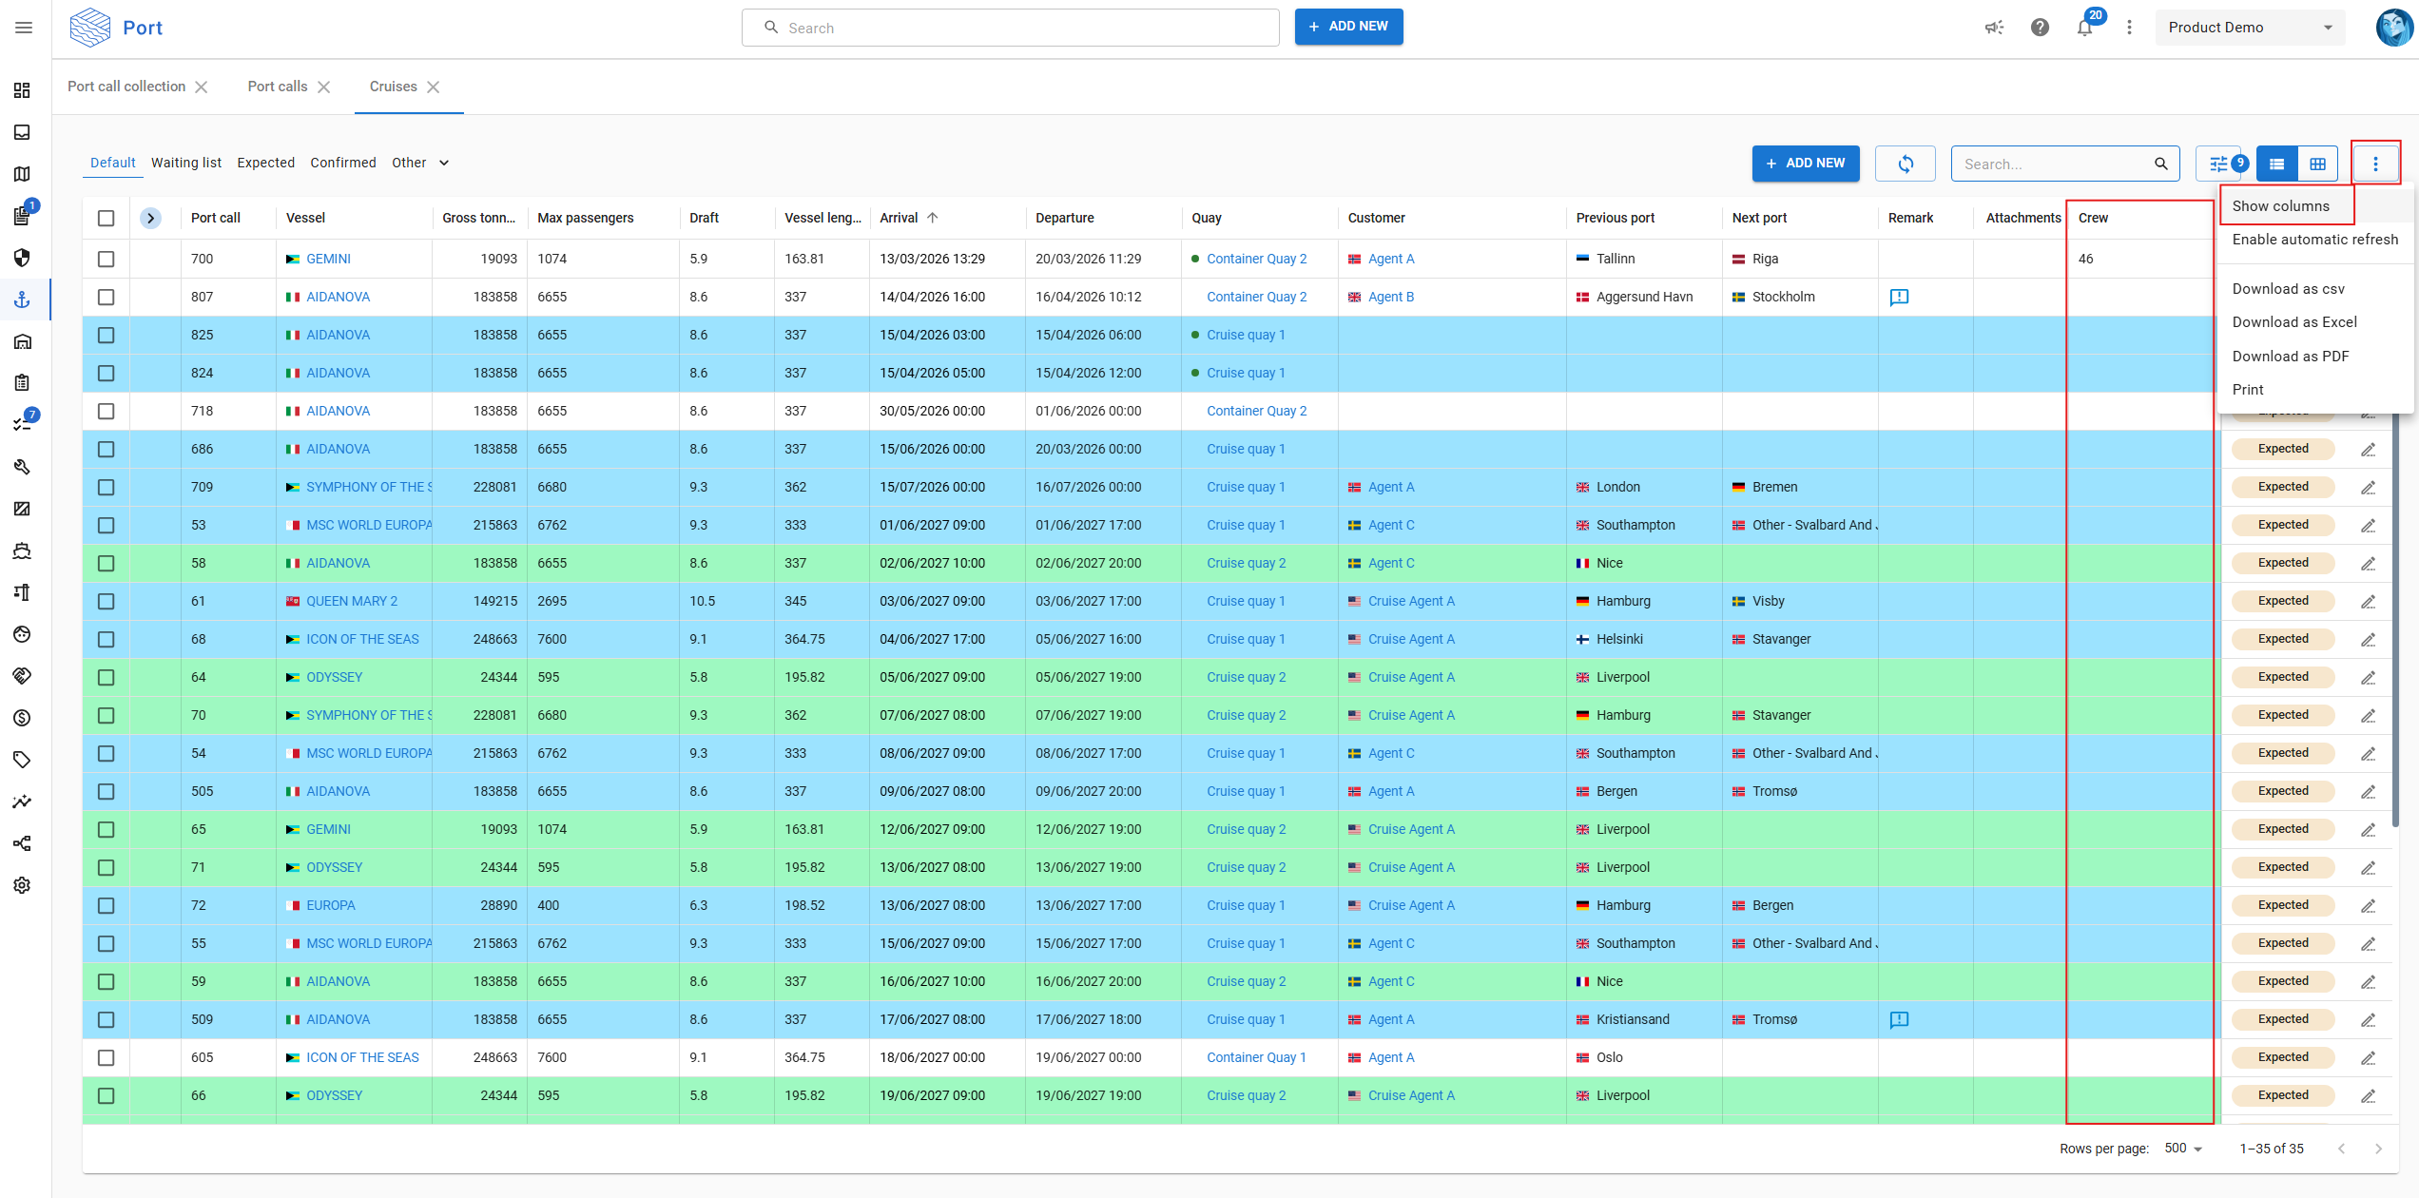
Task: Switch to grid view icon
Action: click(x=2317, y=164)
